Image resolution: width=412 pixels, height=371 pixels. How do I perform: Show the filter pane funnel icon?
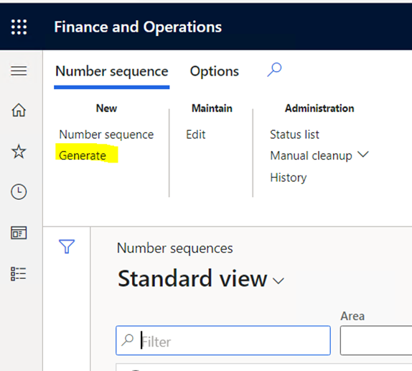click(67, 247)
